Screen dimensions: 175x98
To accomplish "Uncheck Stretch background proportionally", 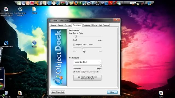I will pyautogui.click(x=74, y=72).
